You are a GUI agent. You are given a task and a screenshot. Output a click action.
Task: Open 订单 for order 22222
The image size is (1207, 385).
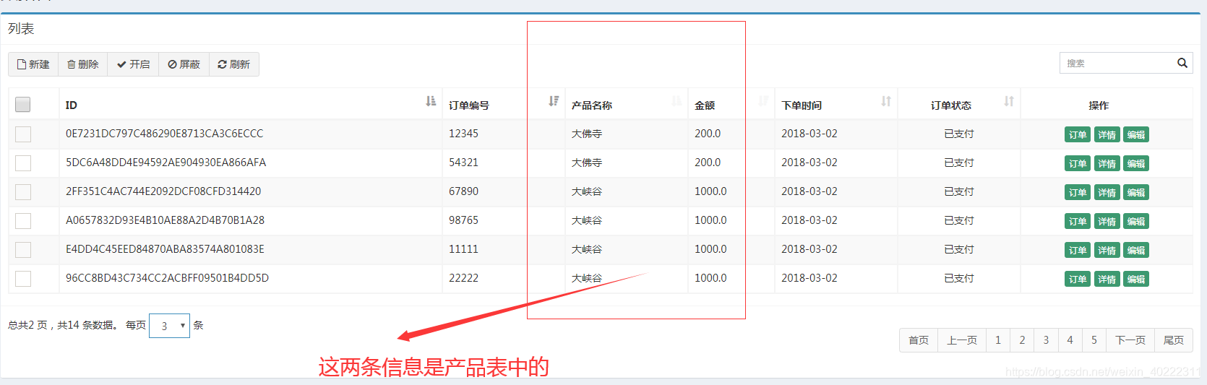pos(1078,279)
